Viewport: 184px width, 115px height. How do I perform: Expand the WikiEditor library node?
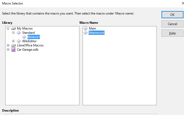coord(14,41)
